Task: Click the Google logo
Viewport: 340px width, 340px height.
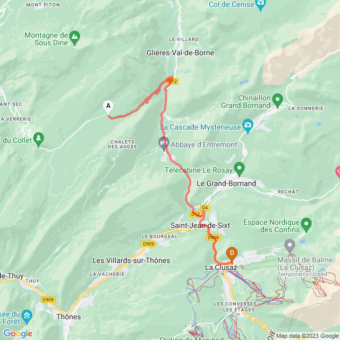Action: point(18,334)
